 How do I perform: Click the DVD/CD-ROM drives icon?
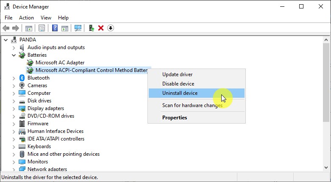coord(22,116)
